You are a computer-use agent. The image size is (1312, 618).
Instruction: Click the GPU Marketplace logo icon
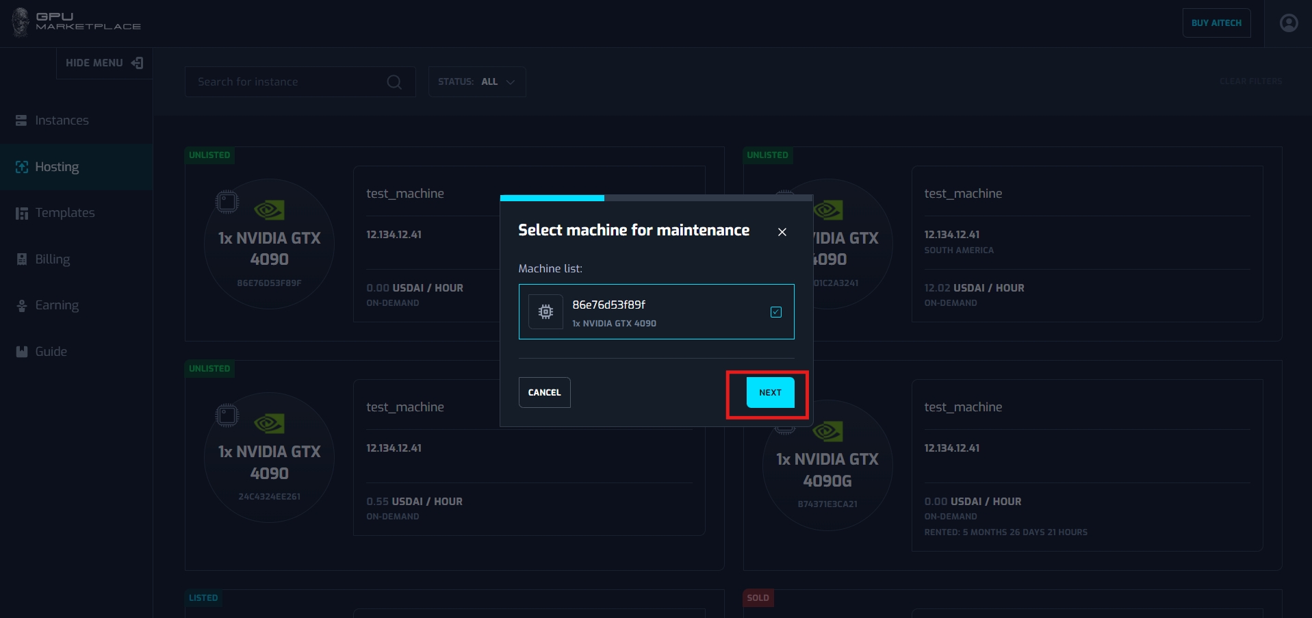click(21, 23)
